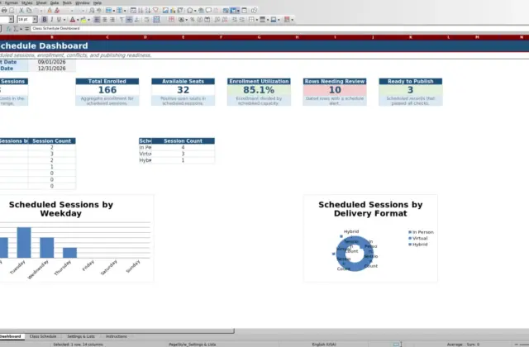Click the background highlight color swatch
This screenshot has height=347, width=529.
83,20
